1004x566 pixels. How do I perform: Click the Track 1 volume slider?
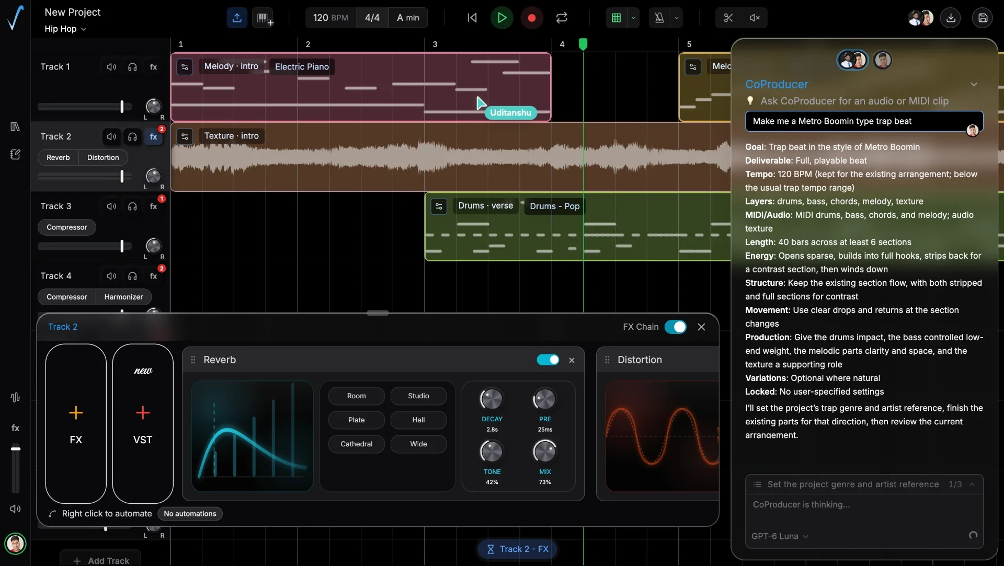(x=84, y=107)
